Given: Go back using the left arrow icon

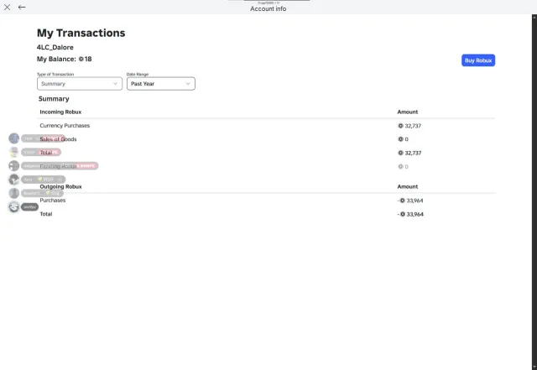Looking at the screenshot, I should [22, 8].
